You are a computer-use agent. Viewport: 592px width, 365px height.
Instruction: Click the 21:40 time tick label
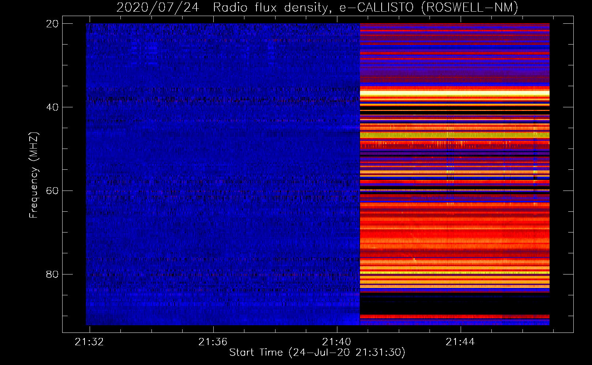337,342
